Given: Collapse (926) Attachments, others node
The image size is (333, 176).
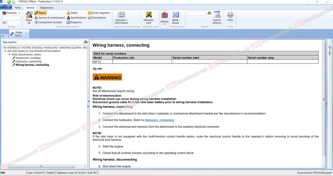Looking at the screenshot, I should point(9,55).
